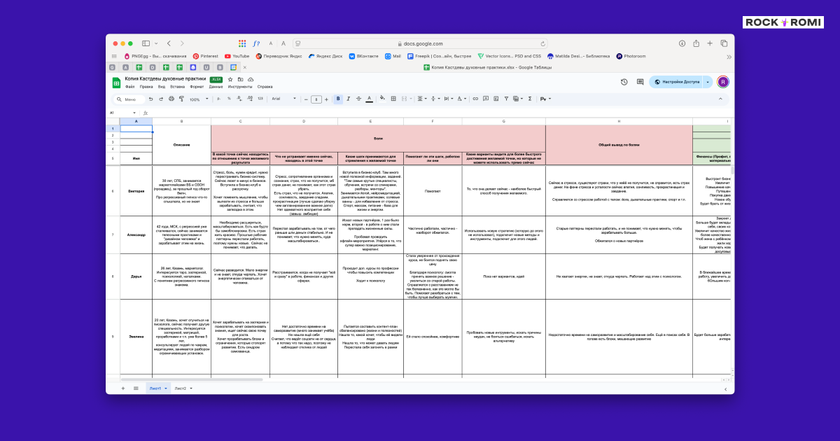Open the Файл menu
Image resolution: width=840 pixels, height=441 pixels.
pos(129,87)
